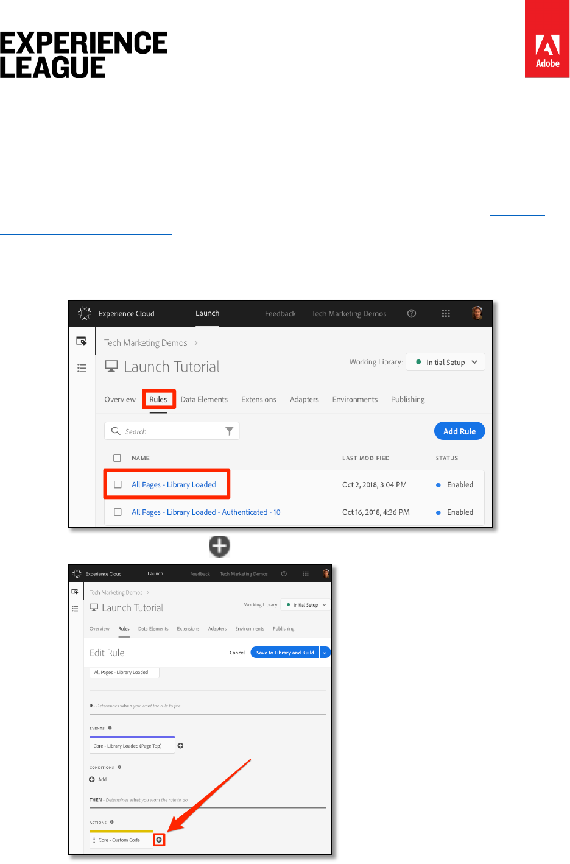Viewport: 570px width, 864px height.
Task: Expand arrow next to Save to Library and Build
Action: (325, 653)
